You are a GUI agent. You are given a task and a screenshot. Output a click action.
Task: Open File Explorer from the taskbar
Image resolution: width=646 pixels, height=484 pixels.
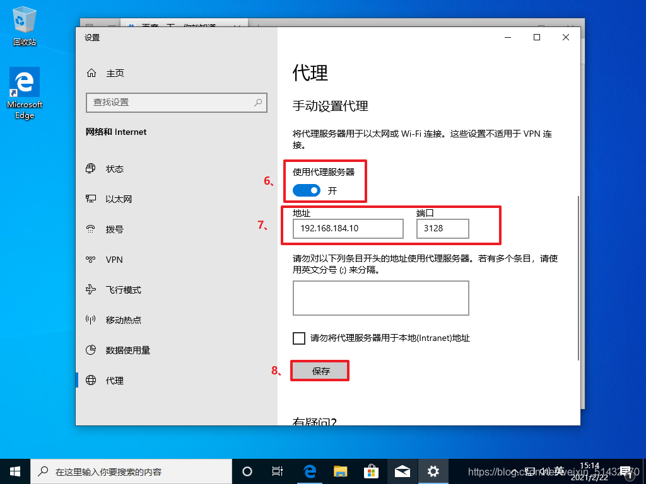(x=340, y=471)
